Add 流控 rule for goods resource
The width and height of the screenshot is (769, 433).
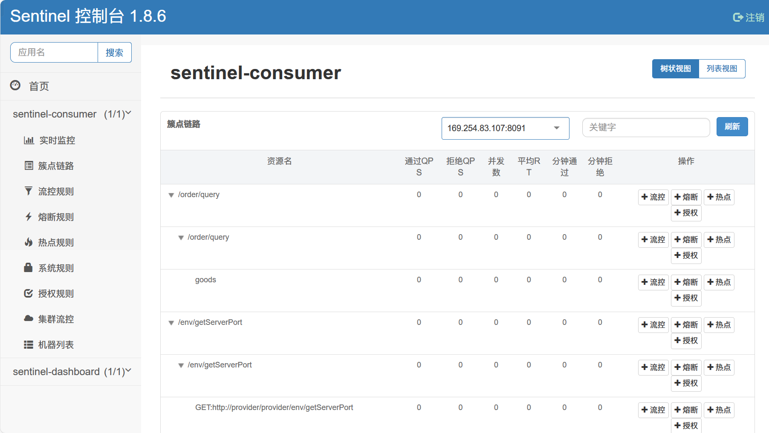(x=653, y=282)
